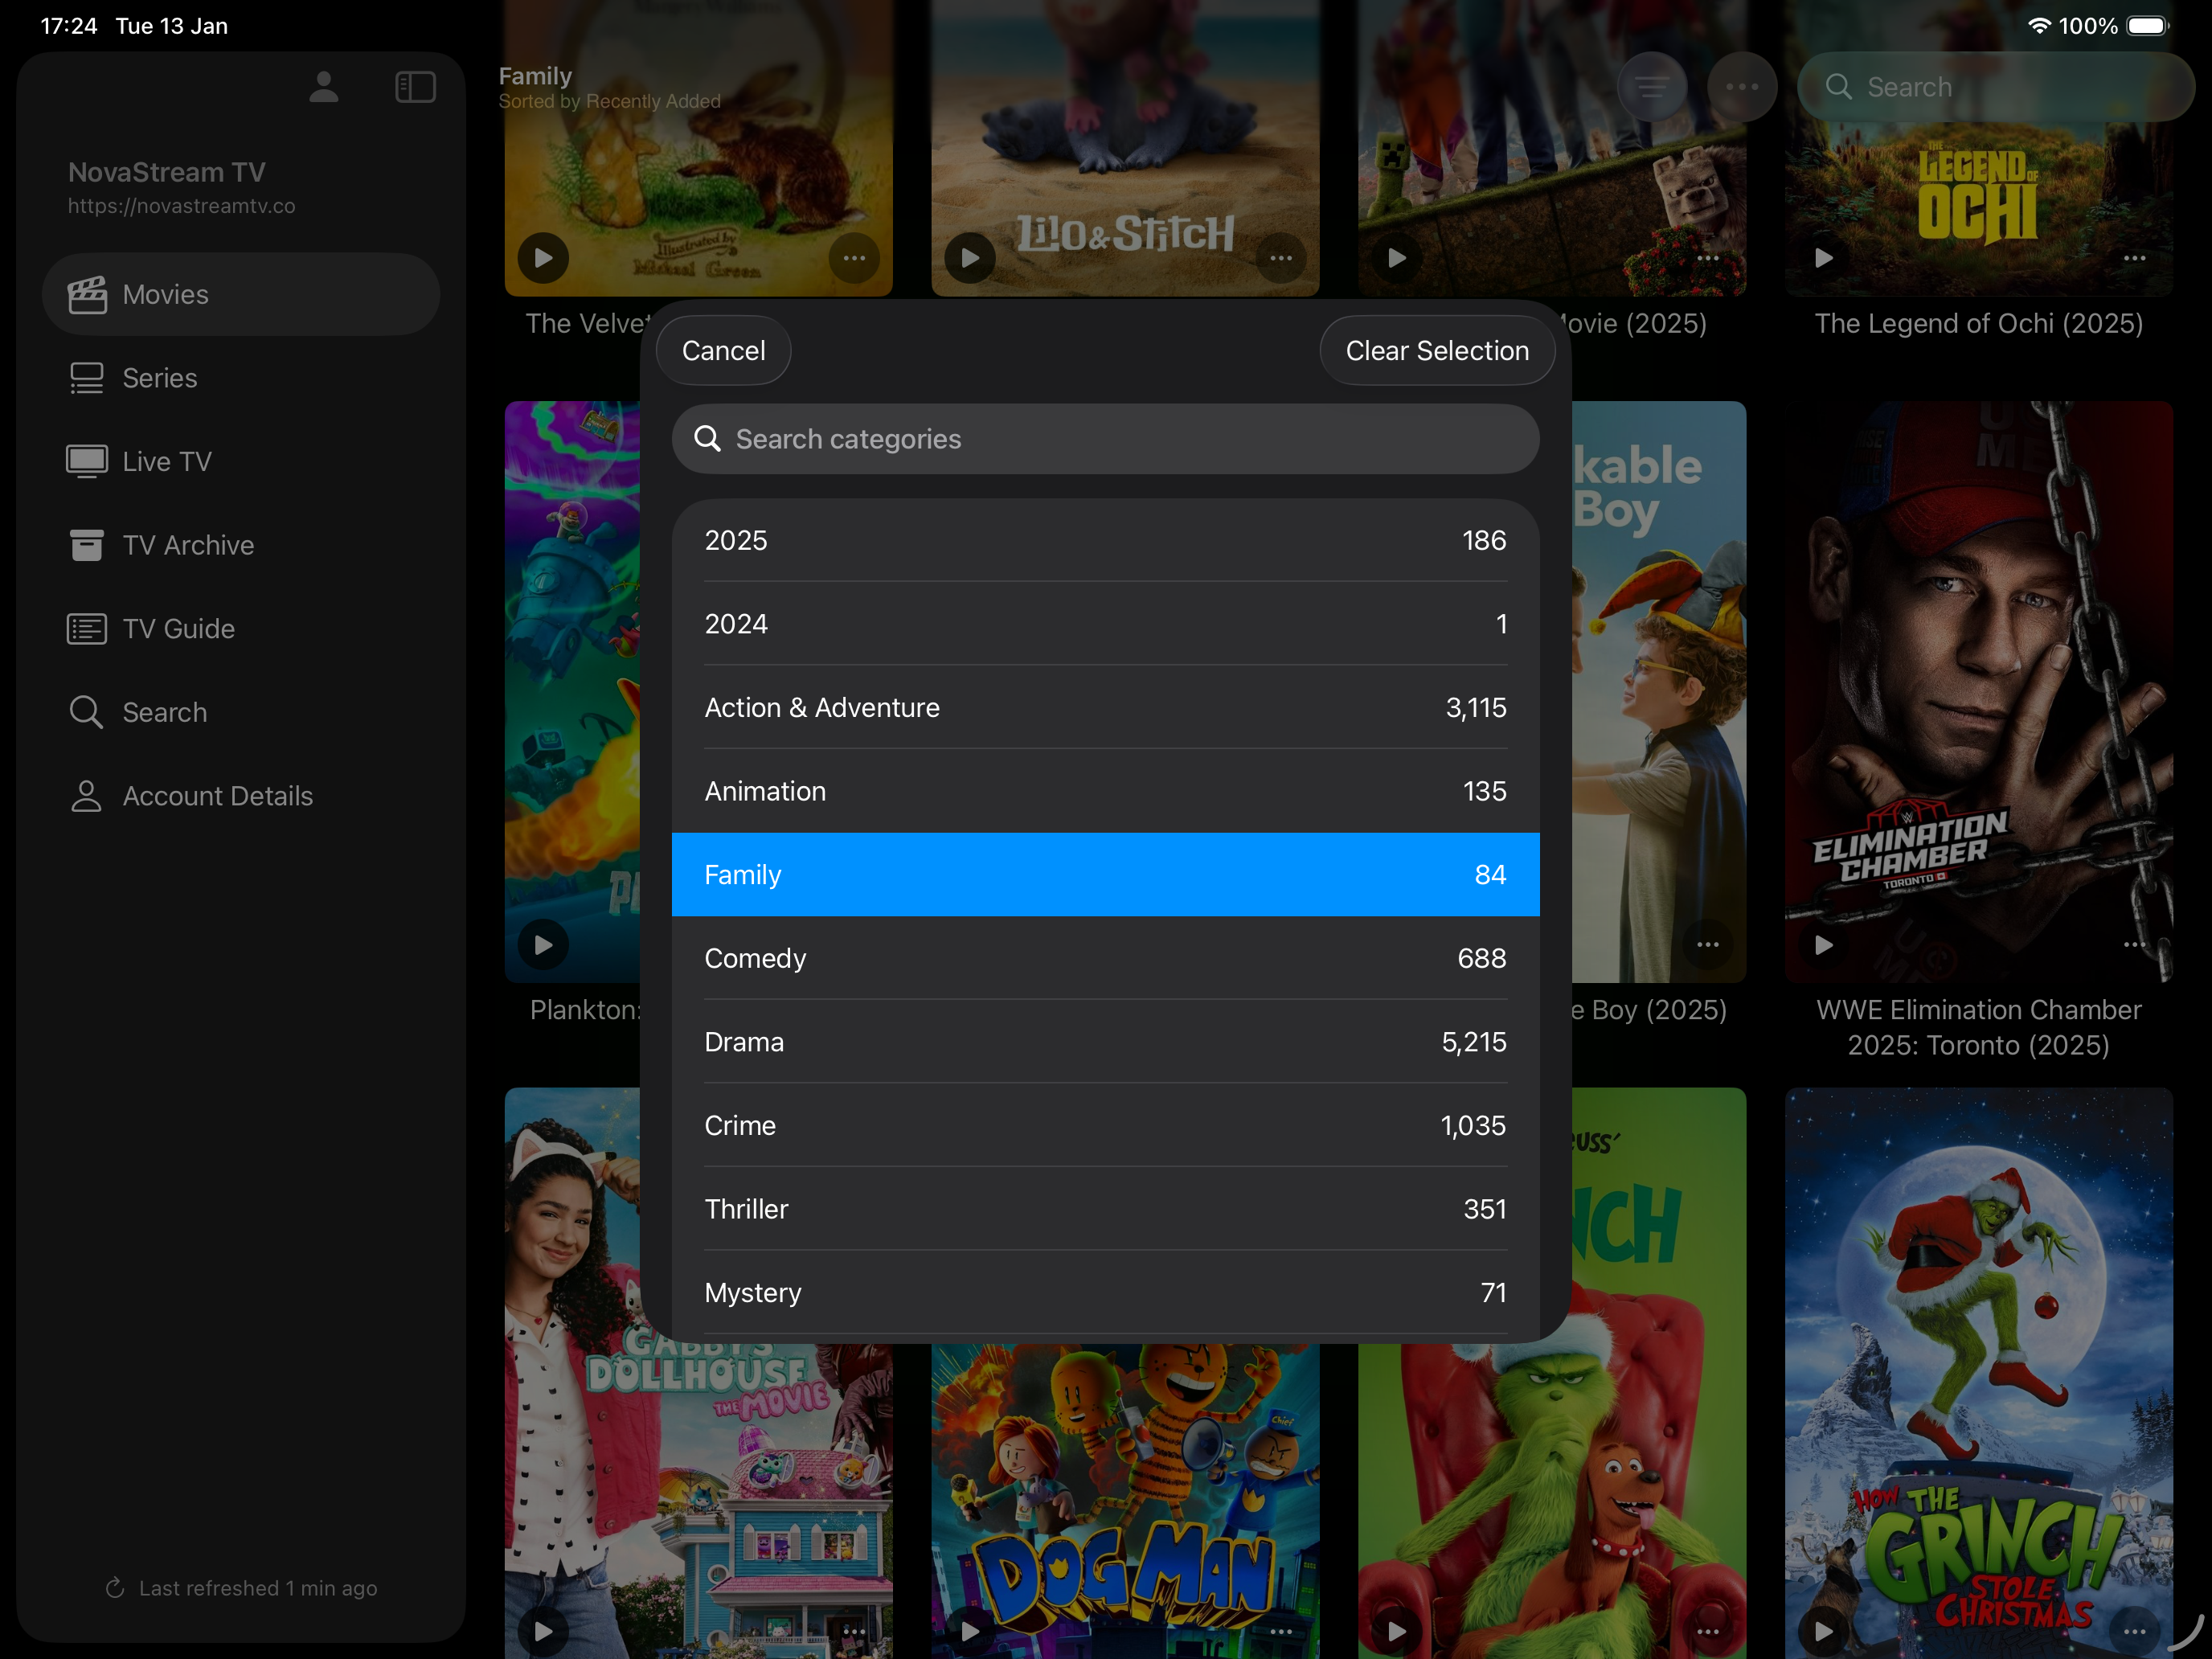Click the Movies clapperboard icon
The width and height of the screenshot is (2212, 1659).
tap(87, 294)
